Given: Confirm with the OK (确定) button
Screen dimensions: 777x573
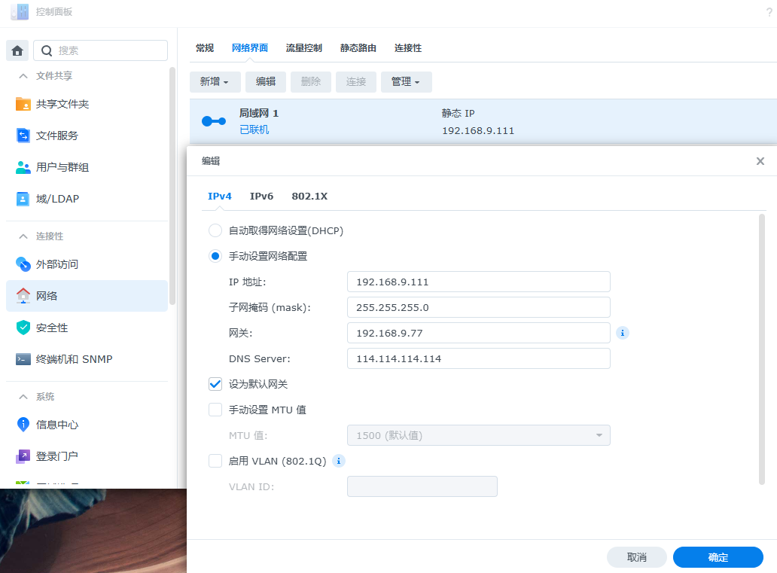Looking at the screenshot, I should pyautogui.click(x=718, y=557).
